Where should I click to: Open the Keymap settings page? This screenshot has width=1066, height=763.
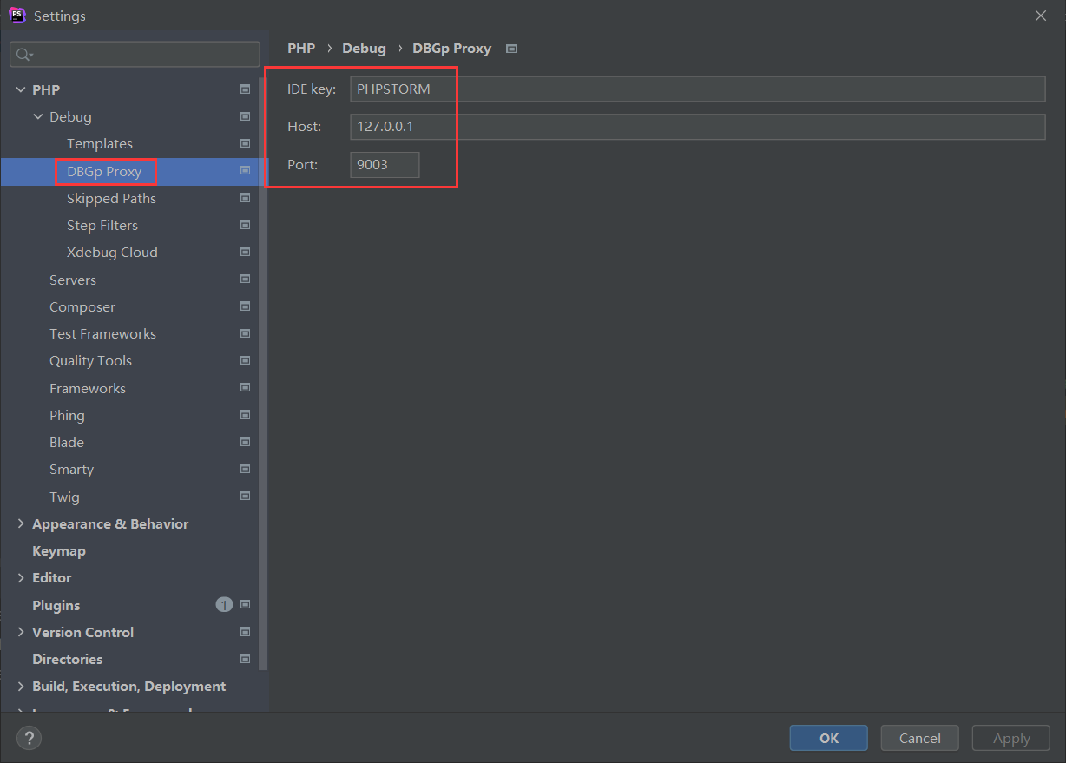[59, 550]
